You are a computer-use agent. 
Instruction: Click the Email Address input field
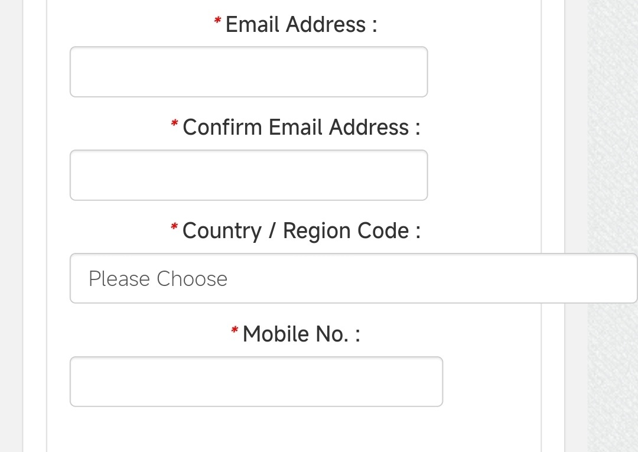coord(249,72)
